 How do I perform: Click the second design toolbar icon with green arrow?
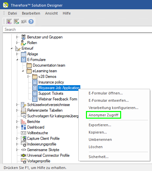tap(16, 22)
